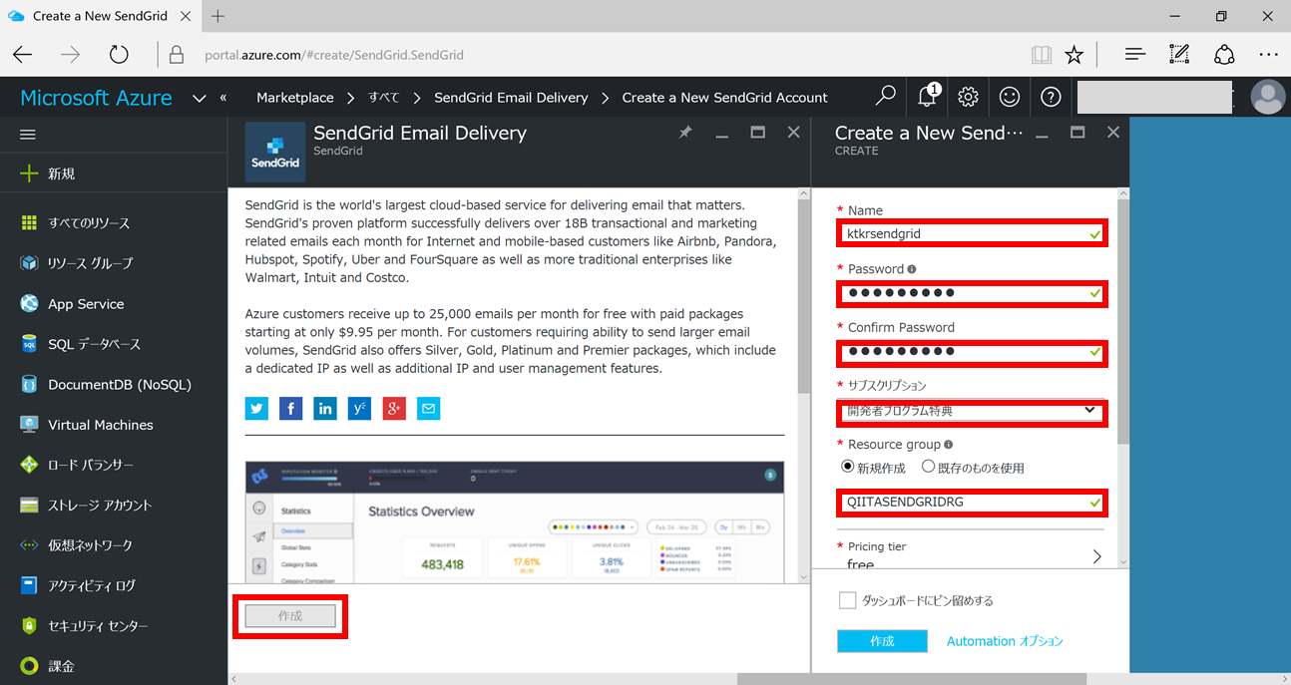Share on LinkedIn icon
The height and width of the screenshot is (685, 1291).
pos(325,408)
